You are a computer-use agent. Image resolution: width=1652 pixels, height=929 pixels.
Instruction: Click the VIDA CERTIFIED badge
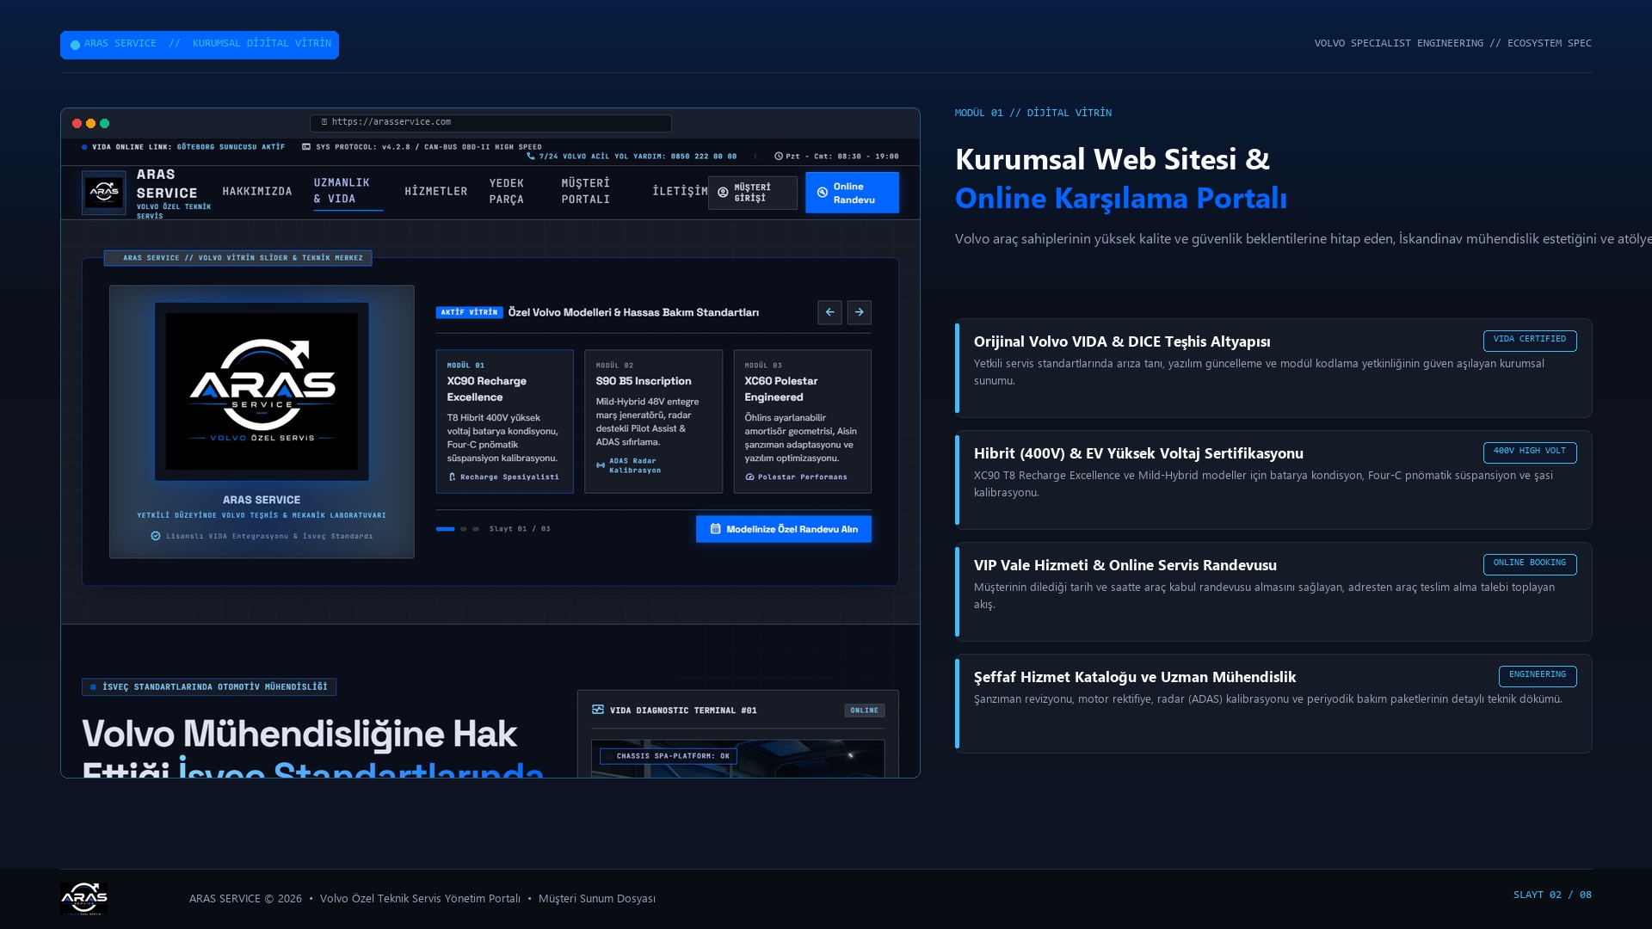tap(1530, 341)
